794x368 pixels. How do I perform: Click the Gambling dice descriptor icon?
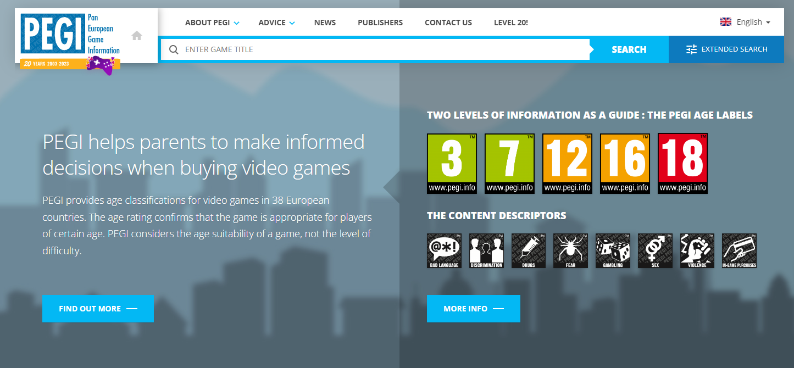click(x=613, y=251)
